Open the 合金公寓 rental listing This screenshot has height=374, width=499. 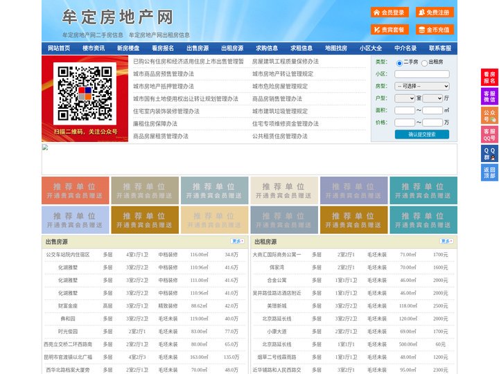[277, 280]
